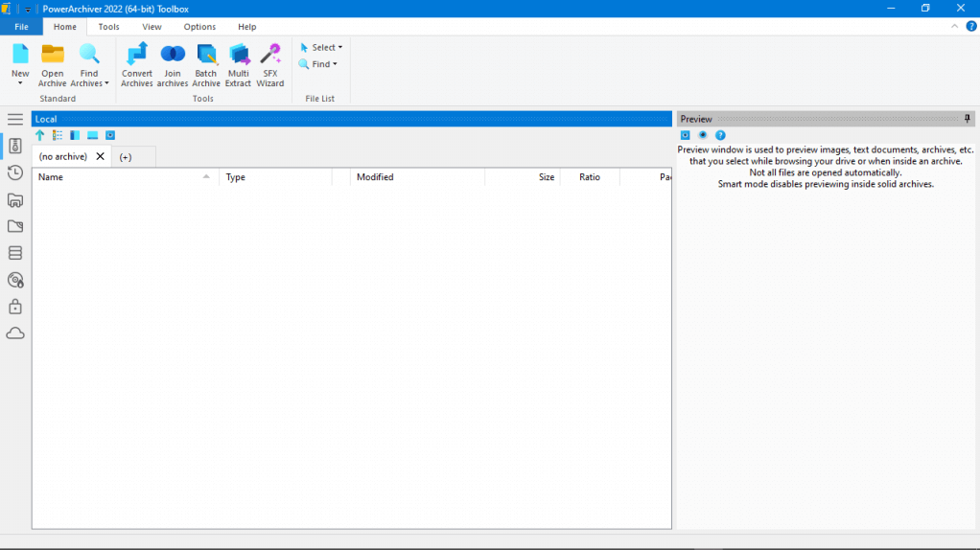Screen dimensions: 980x550
Task: Click the Open Archive folder icon
Action: pos(53,55)
